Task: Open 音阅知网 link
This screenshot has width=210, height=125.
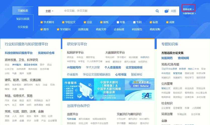Action: pyautogui.click(x=183, y=58)
